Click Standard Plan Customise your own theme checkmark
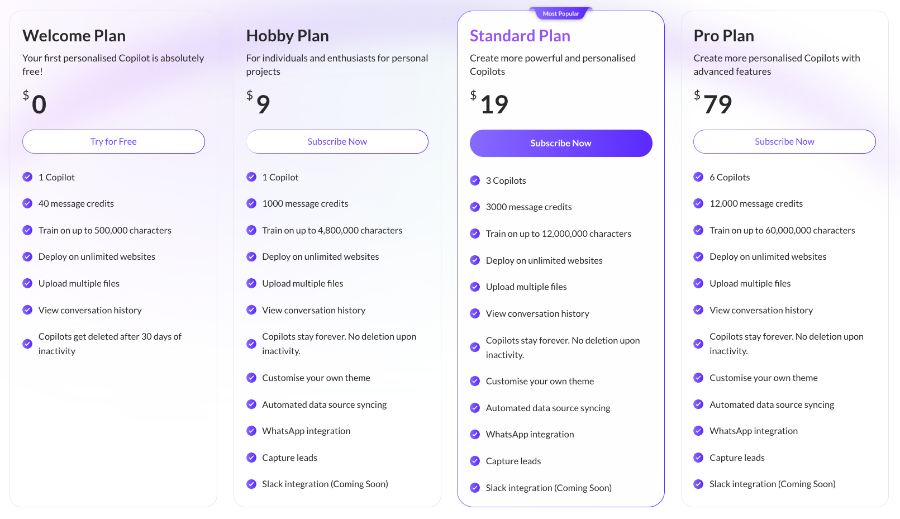 pyautogui.click(x=475, y=381)
